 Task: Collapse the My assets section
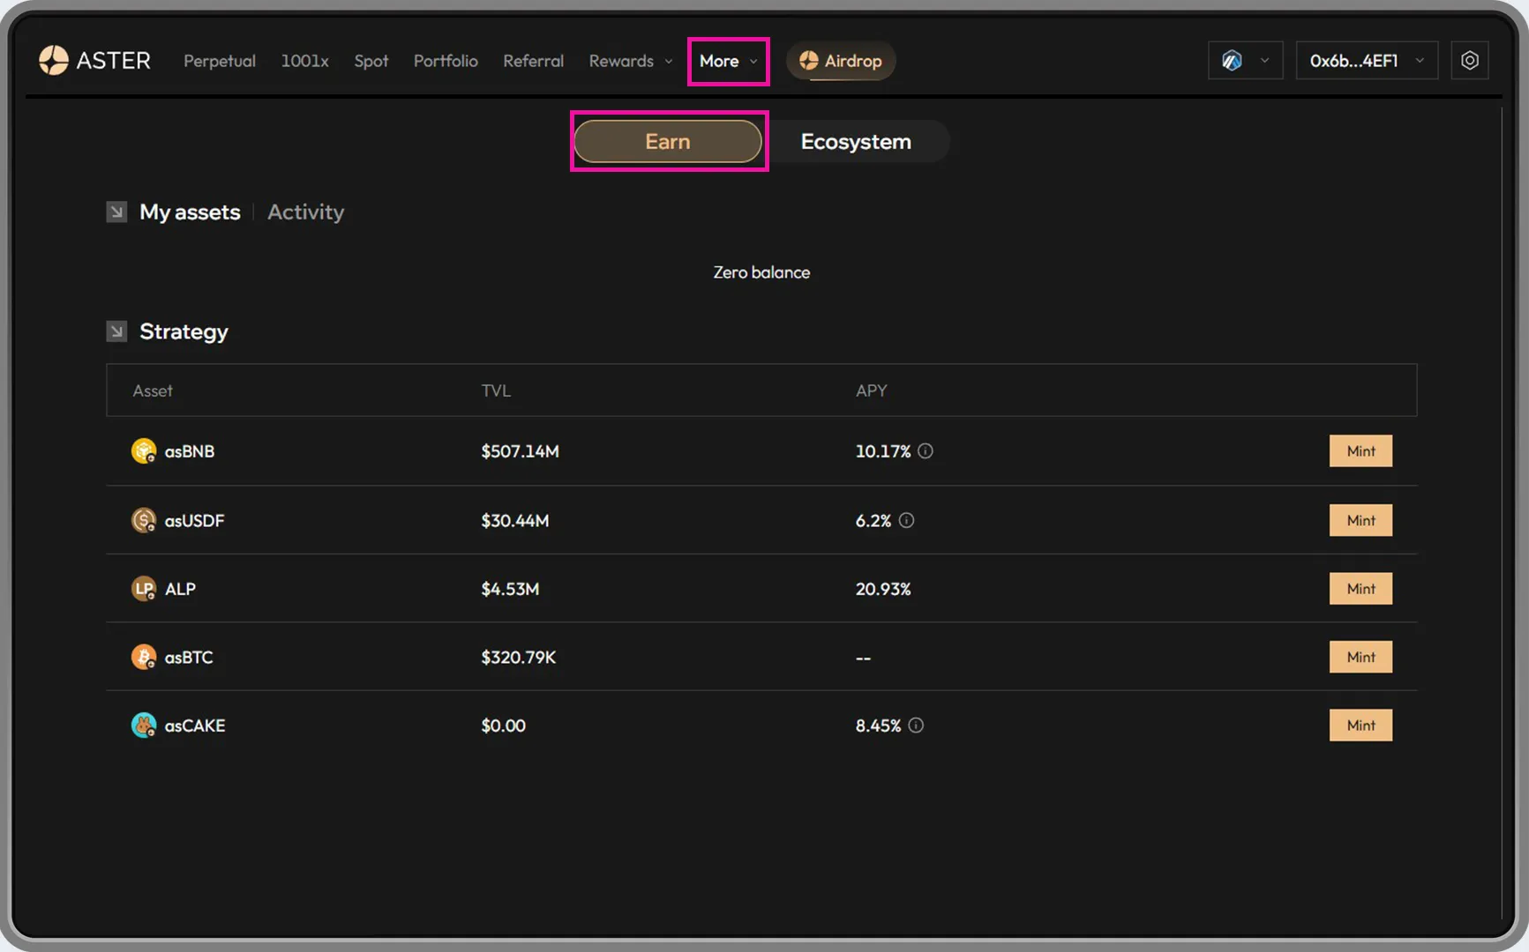coord(116,212)
